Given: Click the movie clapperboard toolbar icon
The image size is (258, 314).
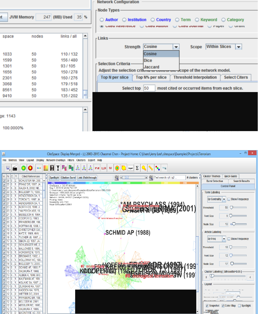Looking at the screenshot, I should click(15, 168).
